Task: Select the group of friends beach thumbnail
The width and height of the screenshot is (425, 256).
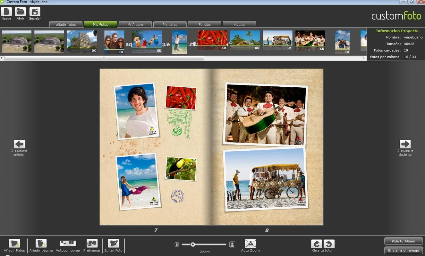Action: 343,42
